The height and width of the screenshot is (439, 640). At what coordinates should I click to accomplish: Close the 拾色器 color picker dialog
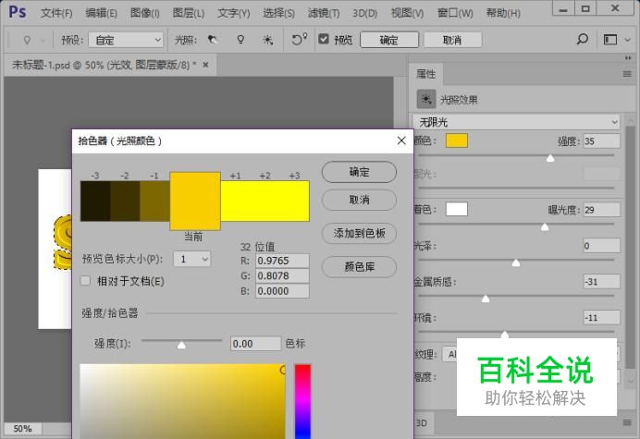point(401,140)
